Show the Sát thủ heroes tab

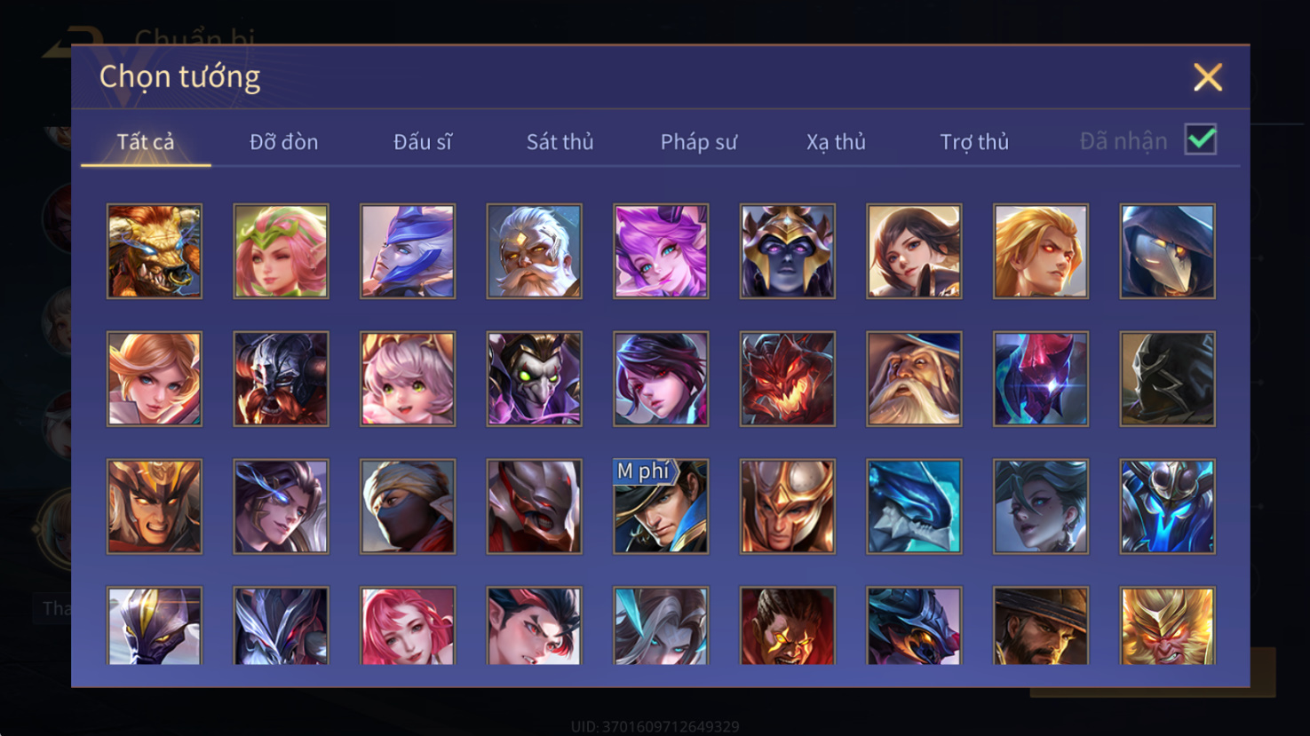tap(560, 142)
